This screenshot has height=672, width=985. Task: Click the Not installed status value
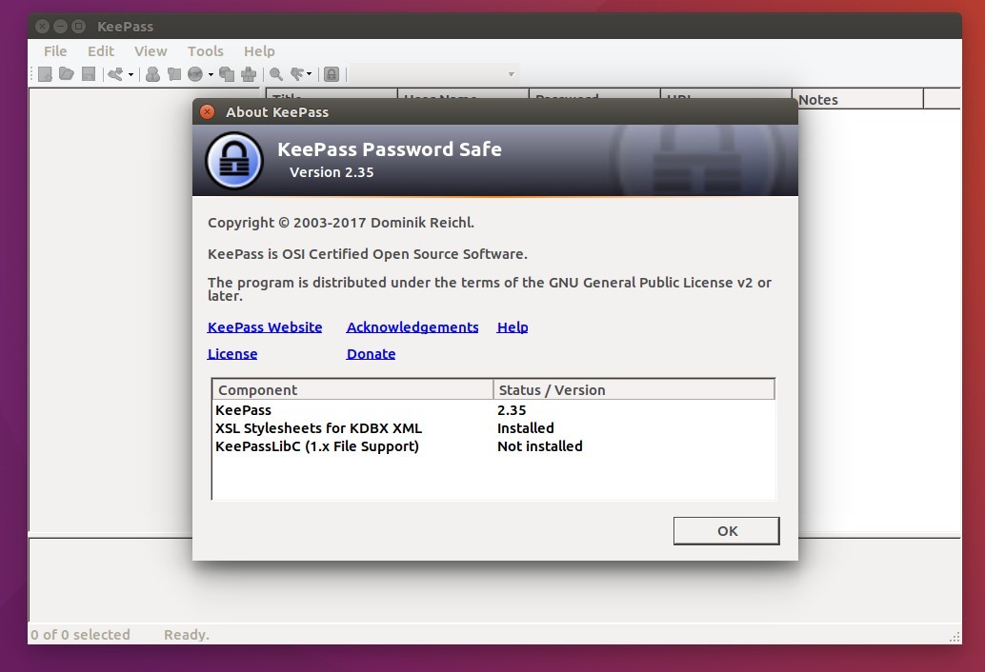(x=539, y=446)
